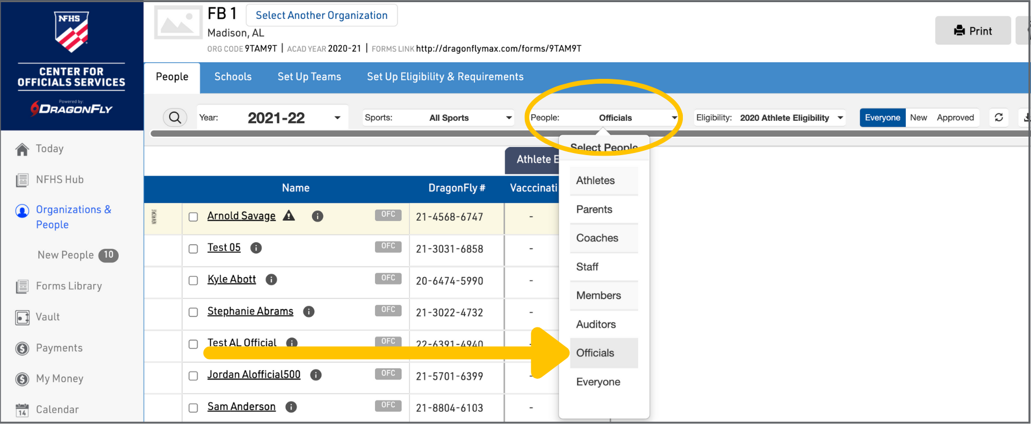The height and width of the screenshot is (424, 1031).
Task: Open info icon for Stephanie Abrams
Action: [x=308, y=312]
